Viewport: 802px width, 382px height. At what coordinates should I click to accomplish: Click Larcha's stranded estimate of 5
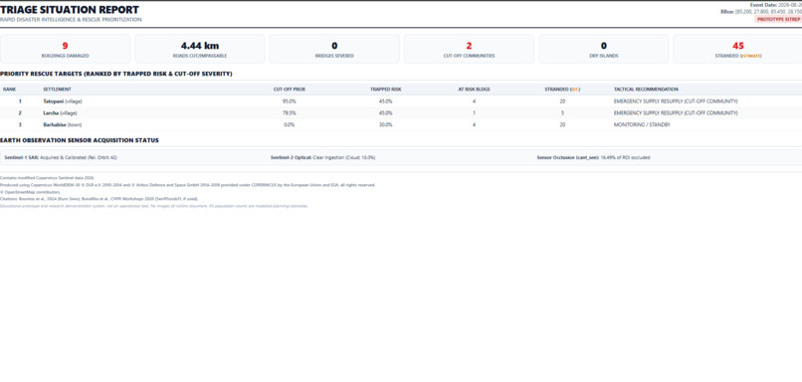tap(562, 113)
